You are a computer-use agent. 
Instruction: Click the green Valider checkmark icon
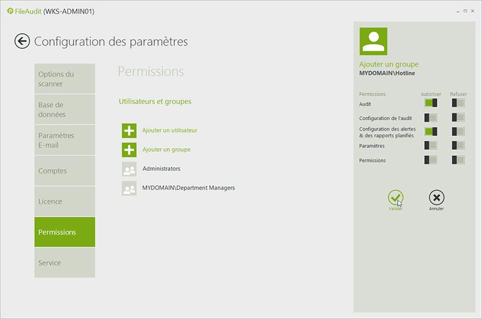tap(395, 197)
